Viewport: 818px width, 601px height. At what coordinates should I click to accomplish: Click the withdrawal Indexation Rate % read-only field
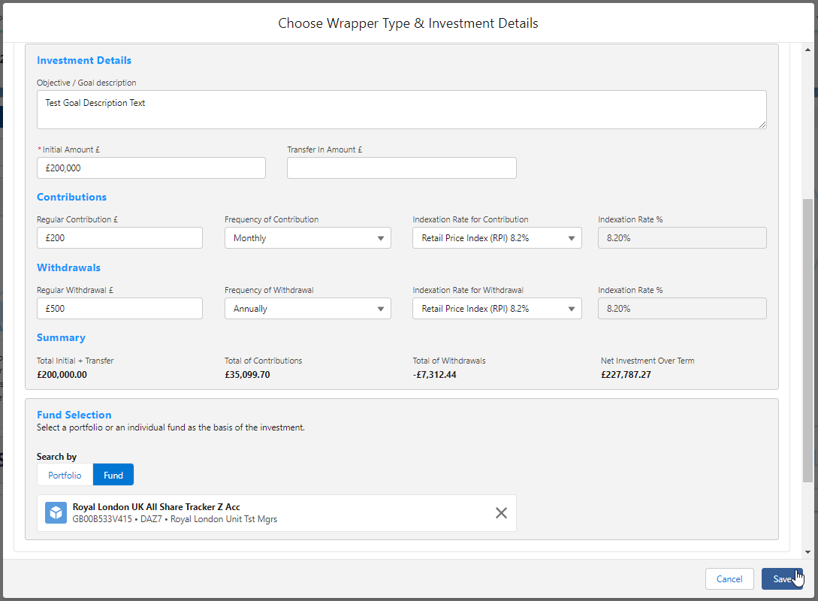click(682, 309)
